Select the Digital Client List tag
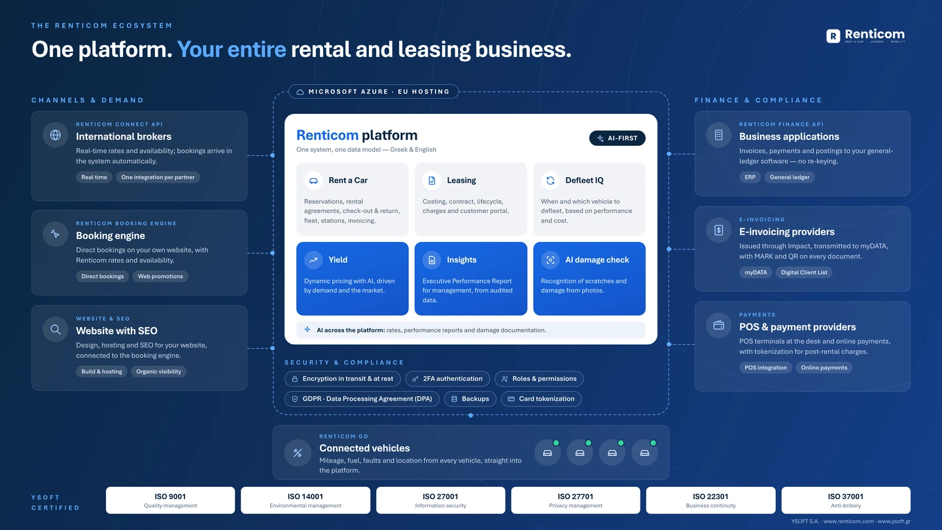The image size is (942, 530). [804, 272]
